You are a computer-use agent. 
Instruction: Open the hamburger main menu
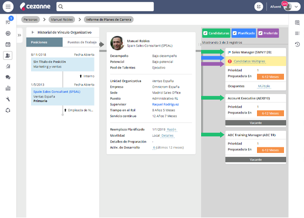pyautogui.click(x=8, y=6)
